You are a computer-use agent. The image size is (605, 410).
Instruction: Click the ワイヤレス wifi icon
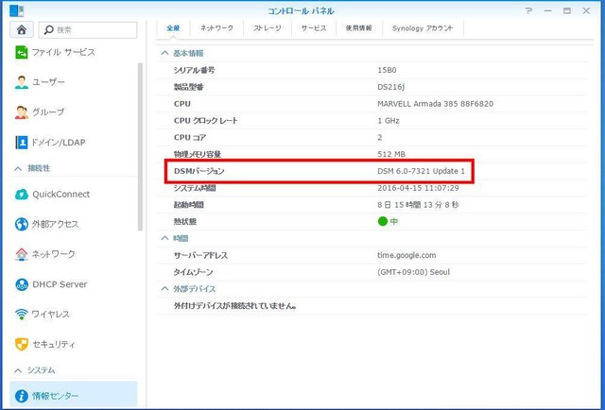[22, 314]
